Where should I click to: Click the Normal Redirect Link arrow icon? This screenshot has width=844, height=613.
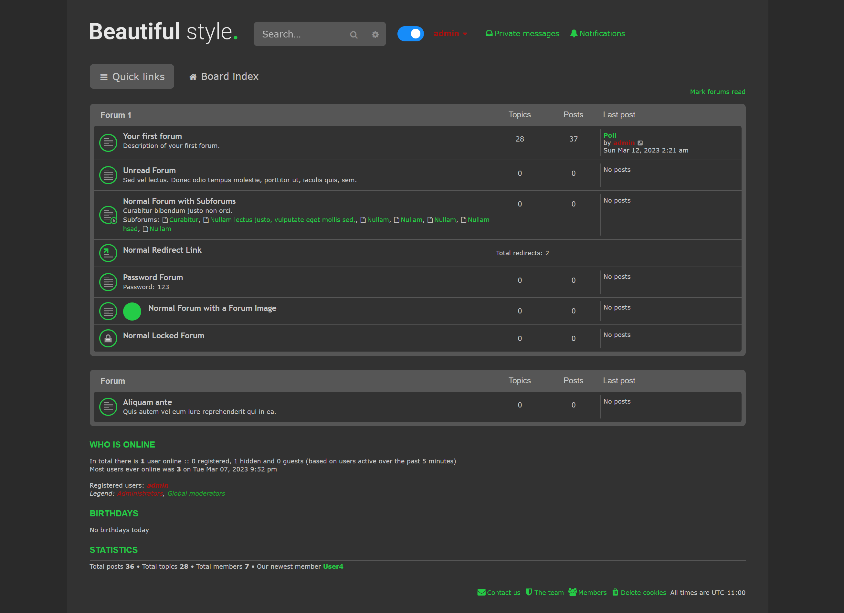coord(108,253)
